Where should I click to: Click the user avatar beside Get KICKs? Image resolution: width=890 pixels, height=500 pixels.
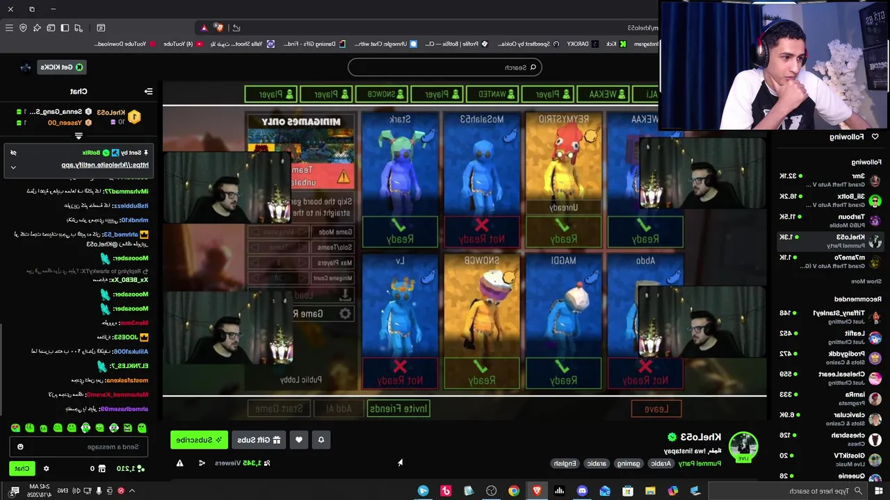pos(26,67)
